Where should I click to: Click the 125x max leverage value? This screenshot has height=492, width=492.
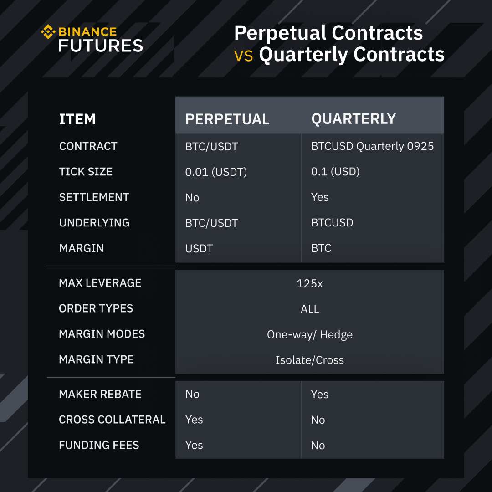point(310,283)
